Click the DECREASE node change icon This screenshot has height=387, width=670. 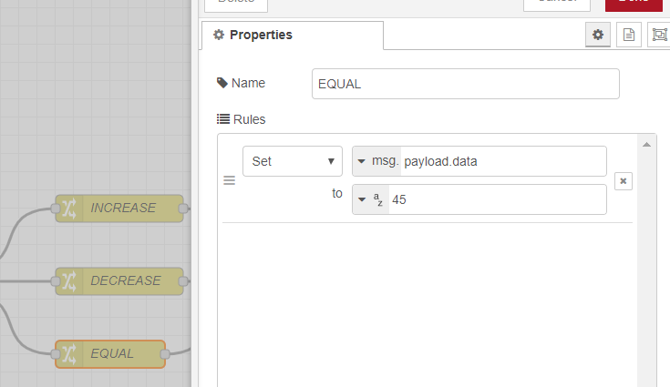click(x=70, y=281)
